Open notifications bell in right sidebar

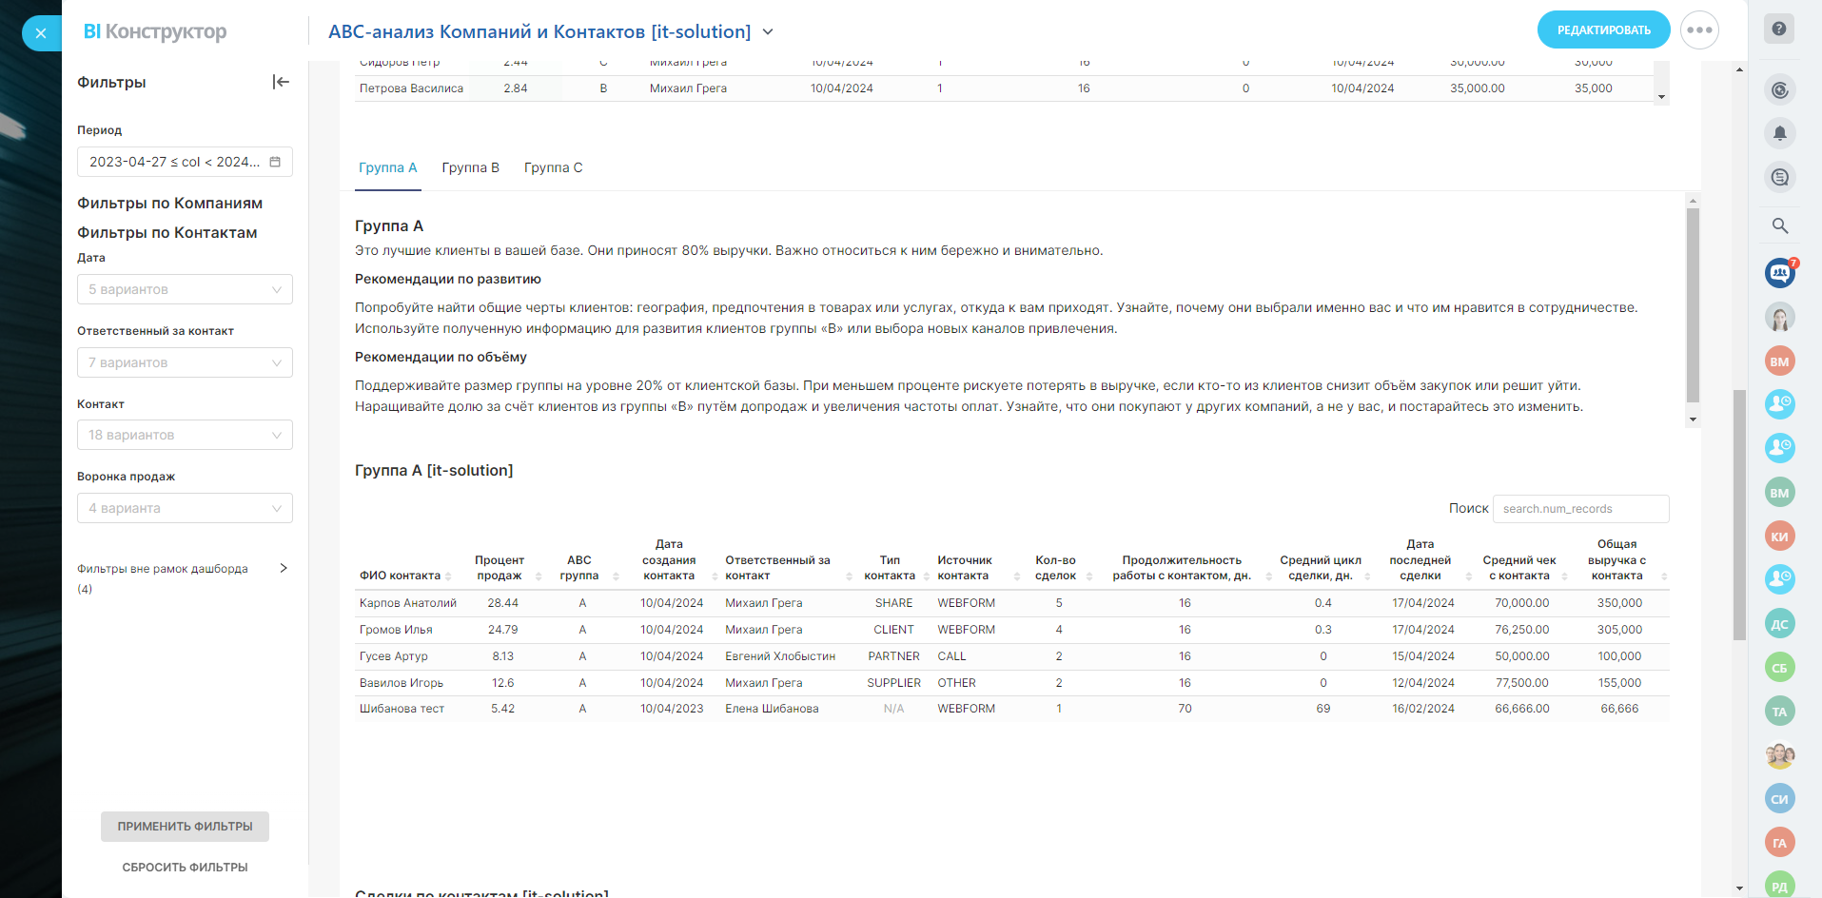(1779, 133)
